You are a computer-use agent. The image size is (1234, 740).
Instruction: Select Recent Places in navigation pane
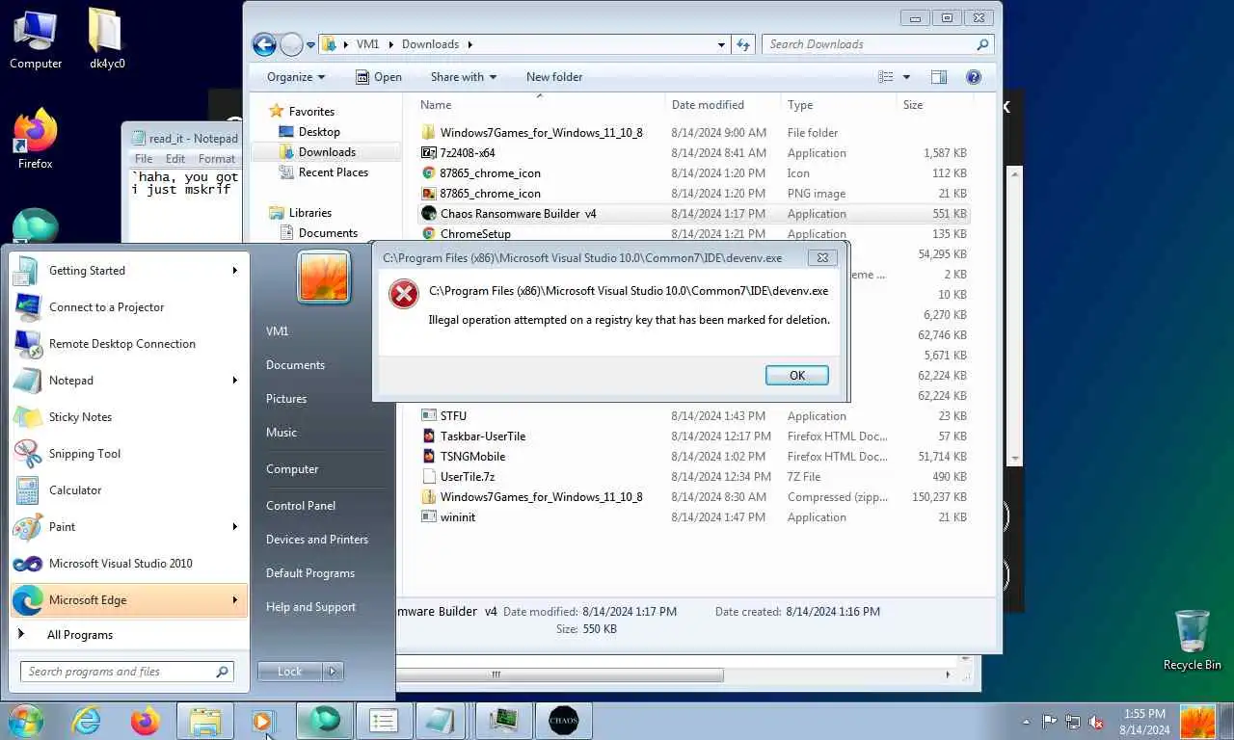[334, 172]
